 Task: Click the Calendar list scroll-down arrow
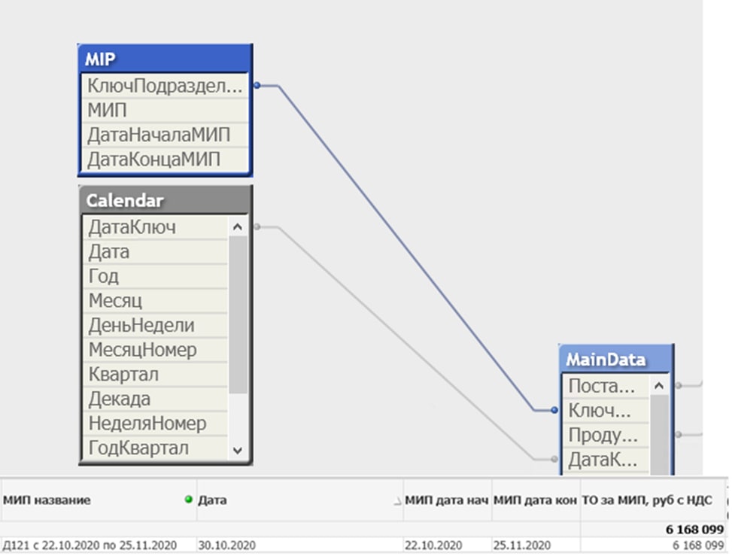point(238,451)
